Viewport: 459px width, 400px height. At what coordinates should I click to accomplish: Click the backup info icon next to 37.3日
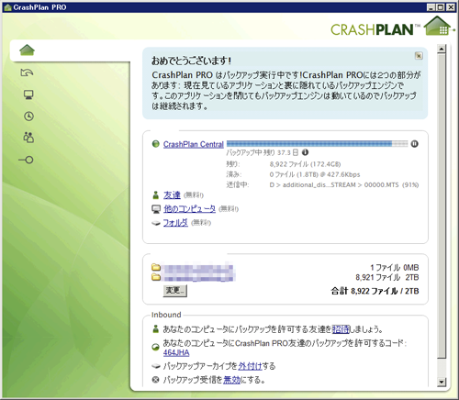click(305, 152)
